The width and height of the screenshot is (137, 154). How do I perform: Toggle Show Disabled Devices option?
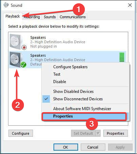(73, 92)
